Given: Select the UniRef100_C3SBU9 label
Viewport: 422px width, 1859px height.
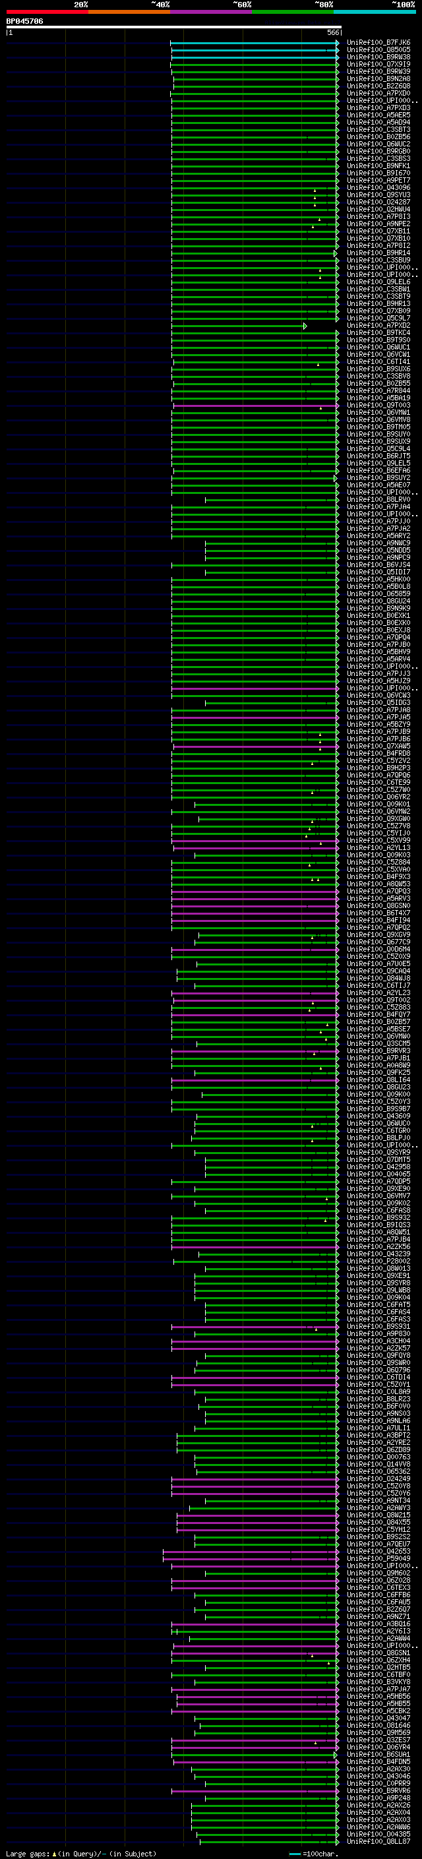Looking at the screenshot, I should [x=378, y=260].
